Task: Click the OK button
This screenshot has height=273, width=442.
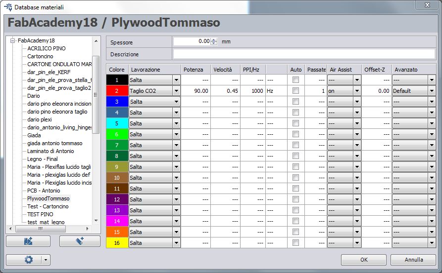Action: [x=364, y=260]
